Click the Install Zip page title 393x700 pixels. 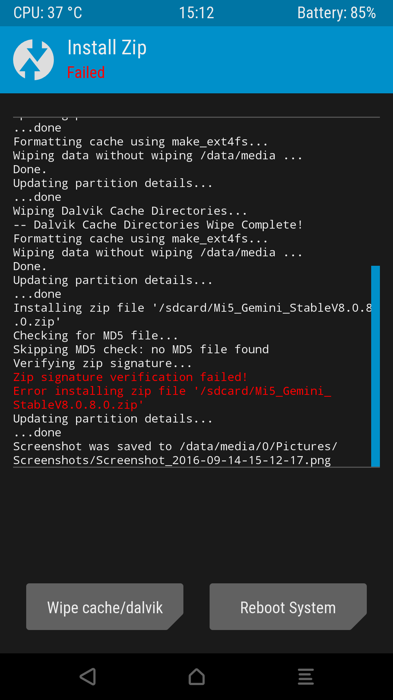click(107, 48)
